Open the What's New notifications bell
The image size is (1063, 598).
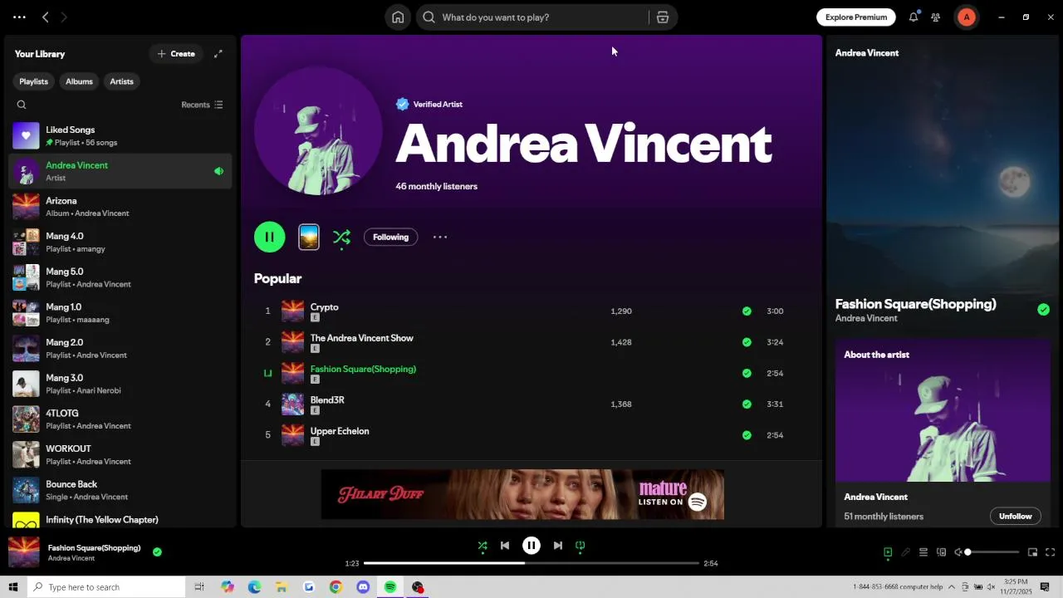tap(914, 17)
